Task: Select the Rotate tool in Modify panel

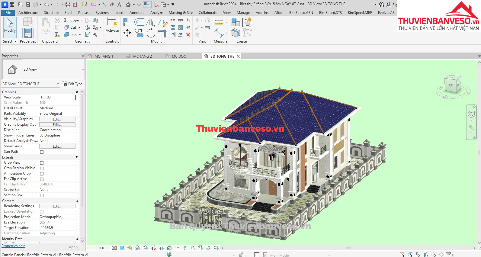Action: 151,33
